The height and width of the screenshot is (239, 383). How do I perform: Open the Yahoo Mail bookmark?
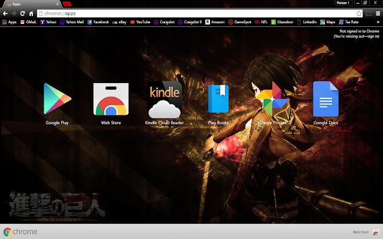pyautogui.click(x=72, y=22)
